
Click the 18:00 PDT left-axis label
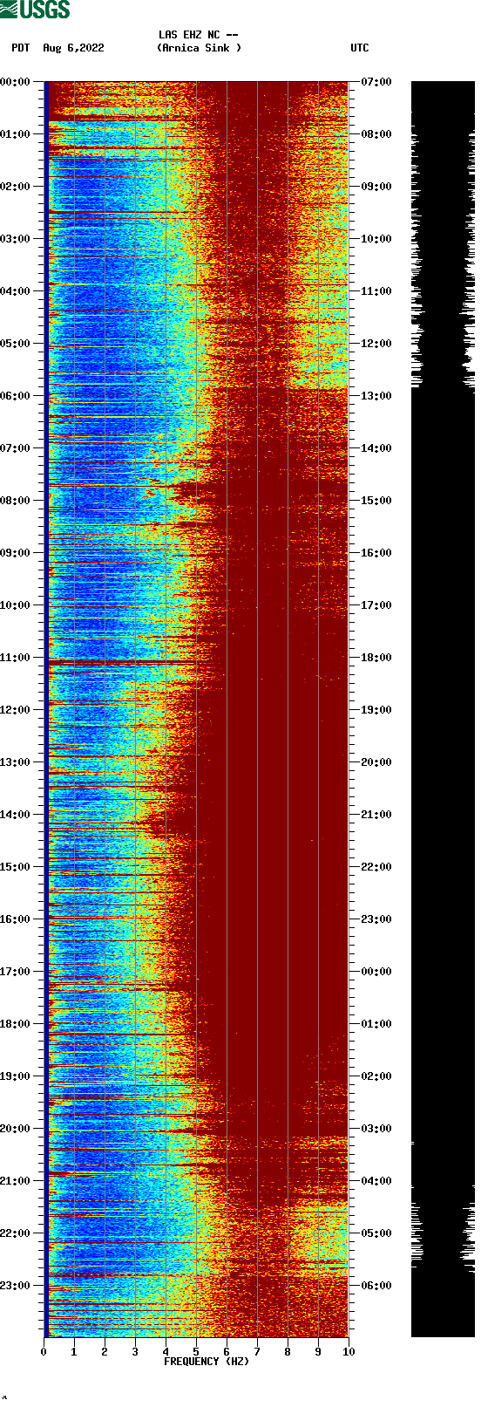point(16,1024)
